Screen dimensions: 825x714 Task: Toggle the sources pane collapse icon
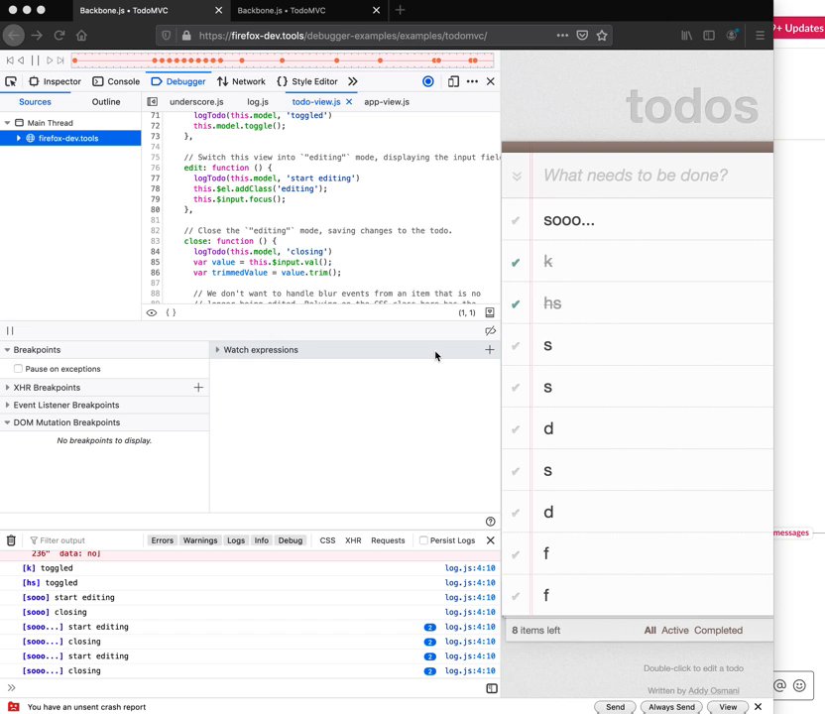coord(152,102)
